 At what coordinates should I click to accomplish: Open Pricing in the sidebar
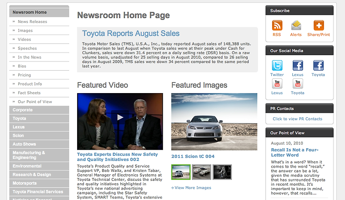(39, 75)
